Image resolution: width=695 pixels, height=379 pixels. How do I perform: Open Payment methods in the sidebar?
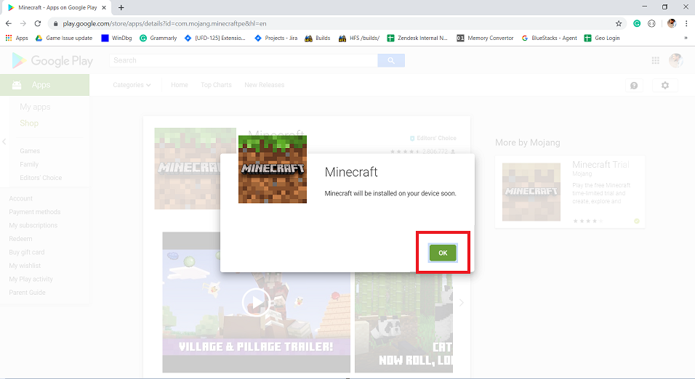(35, 212)
